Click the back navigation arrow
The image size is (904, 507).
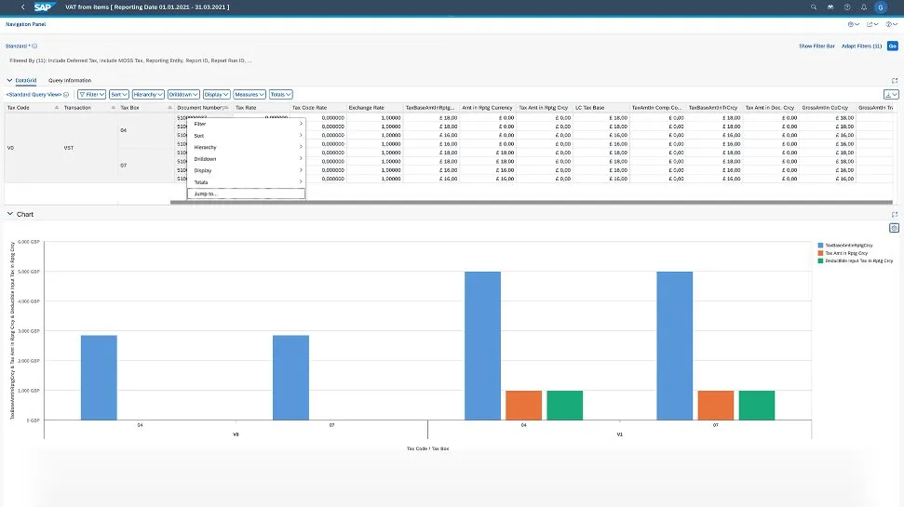22,7
